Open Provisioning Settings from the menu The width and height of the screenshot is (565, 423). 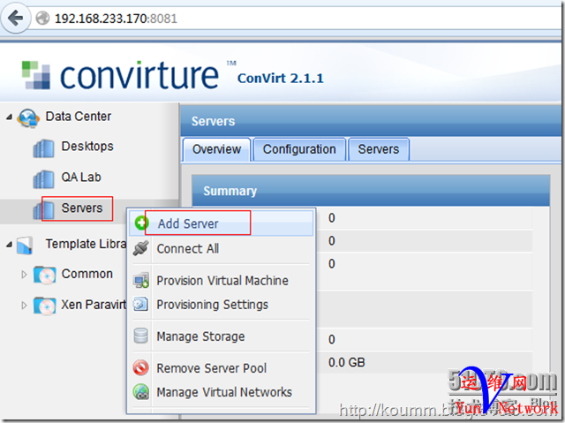click(221, 305)
